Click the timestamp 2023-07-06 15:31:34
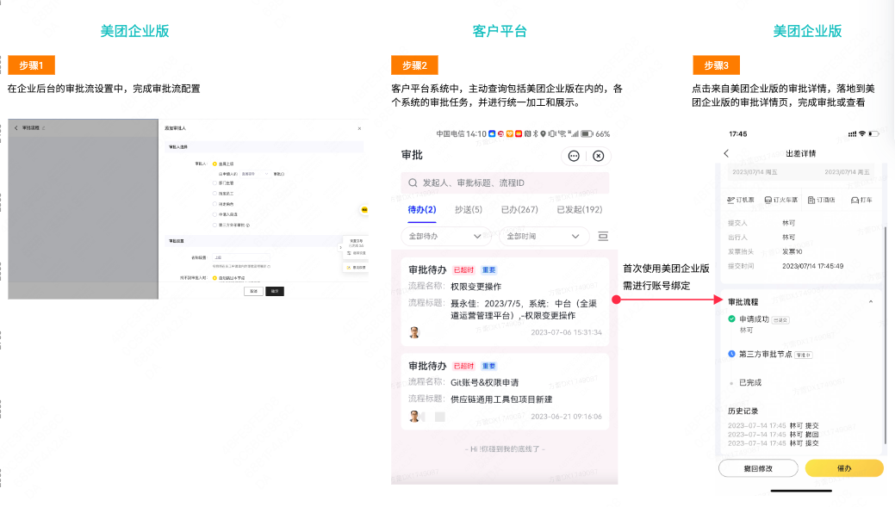The height and width of the screenshot is (507, 895). coord(566,332)
